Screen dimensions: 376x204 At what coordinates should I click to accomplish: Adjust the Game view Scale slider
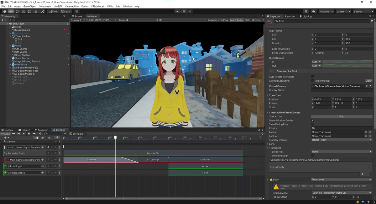click(x=140, y=20)
